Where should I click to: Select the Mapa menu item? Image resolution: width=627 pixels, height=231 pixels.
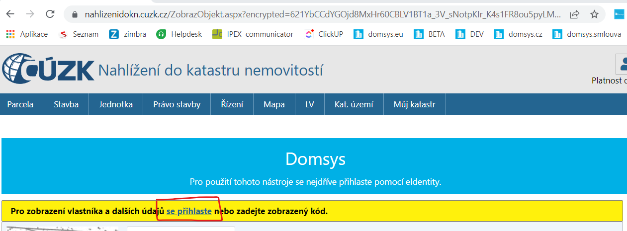click(x=274, y=104)
